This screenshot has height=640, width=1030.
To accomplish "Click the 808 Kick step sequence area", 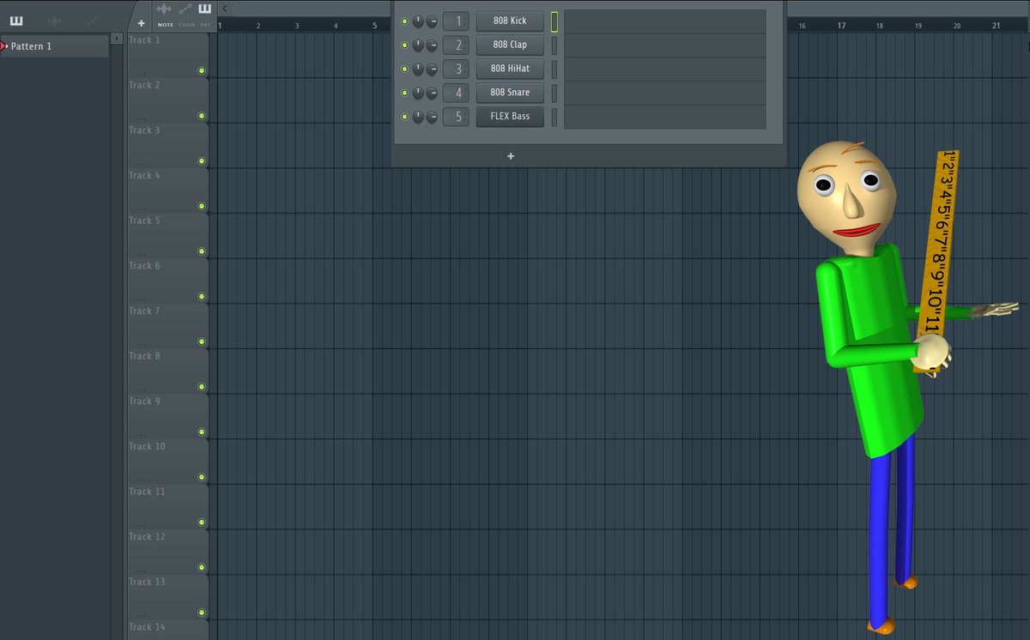I will [664, 21].
